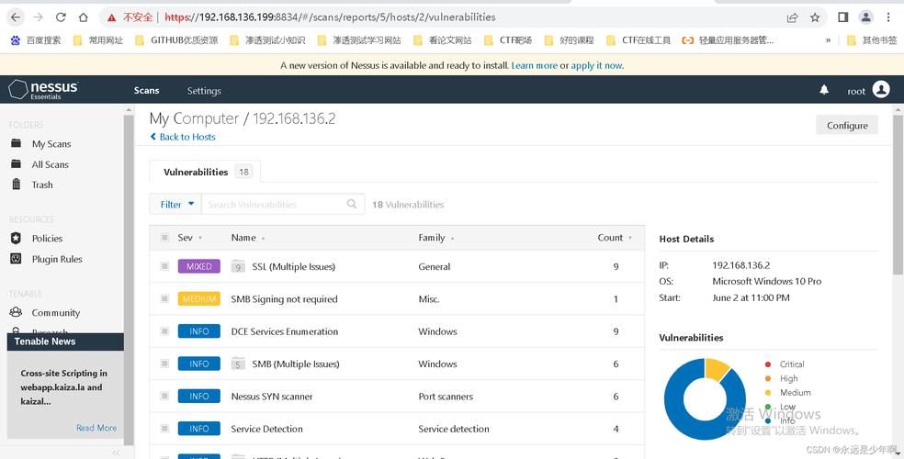
Task: Open the 轻量应用服务器管 bookmark
Action: 729,40
